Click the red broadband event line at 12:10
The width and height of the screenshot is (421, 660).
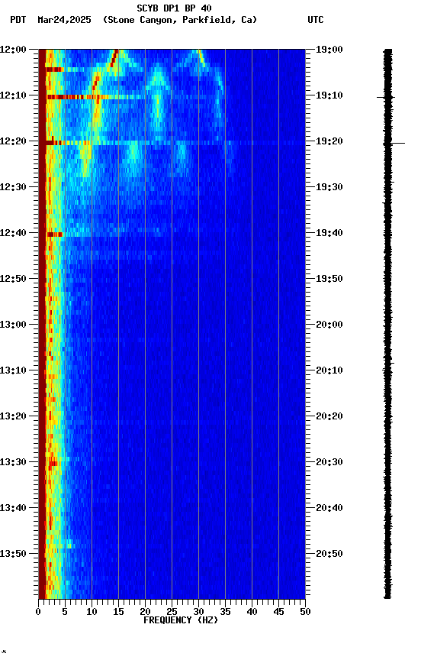tap(97, 97)
